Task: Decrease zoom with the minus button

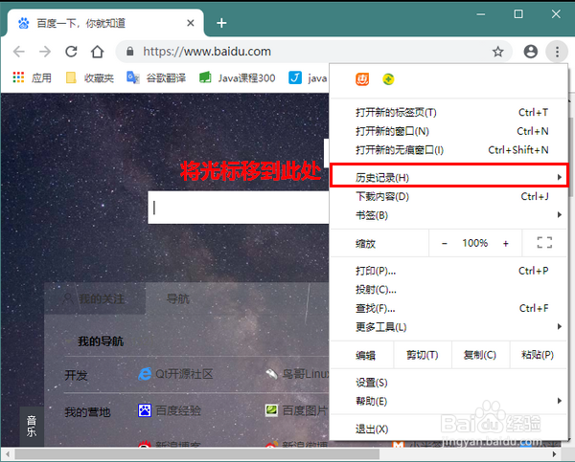Action: (x=445, y=243)
